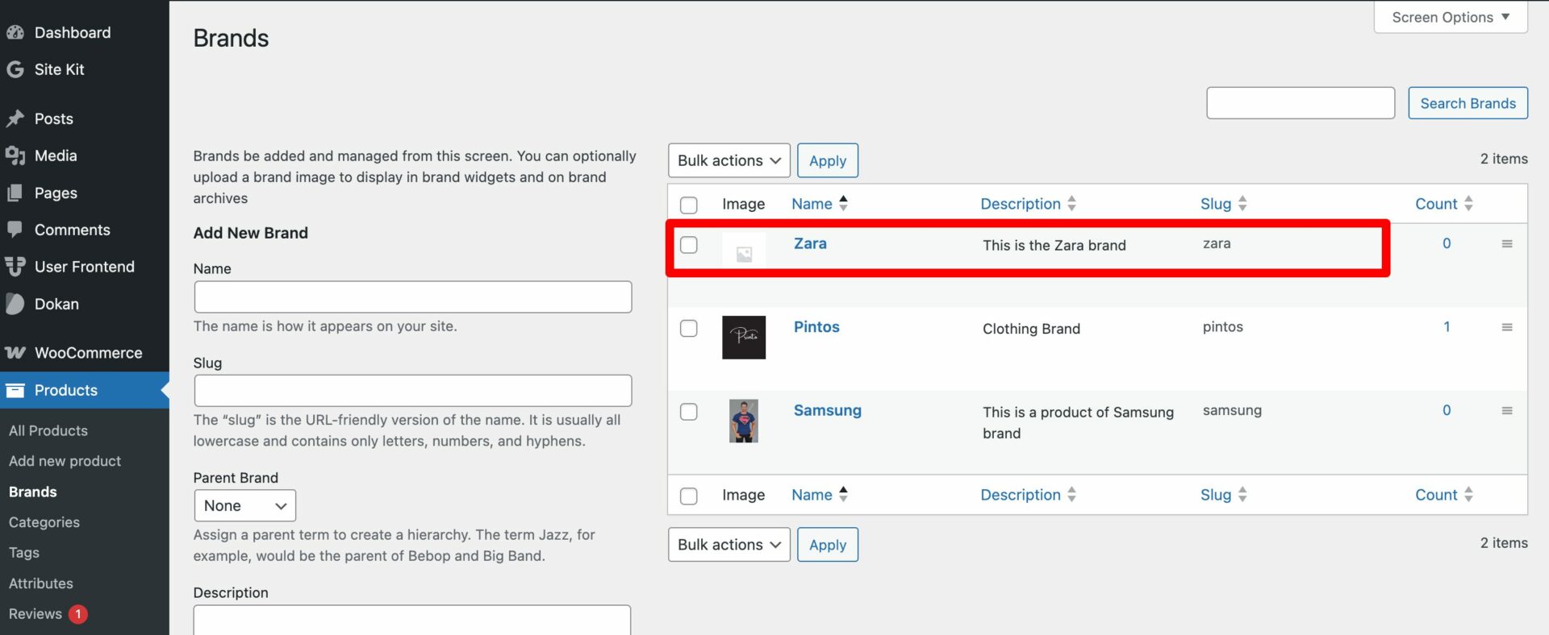The height and width of the screenshot is (635, 1549).
Task: Click the User Frontend icon
Action: 15,267
